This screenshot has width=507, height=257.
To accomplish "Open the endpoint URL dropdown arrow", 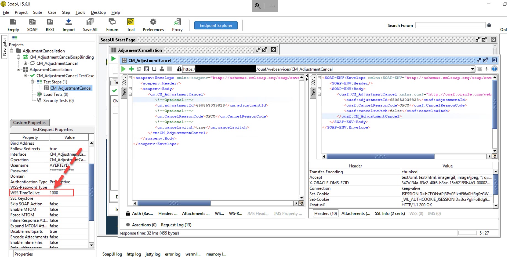I will coord(473,69).
